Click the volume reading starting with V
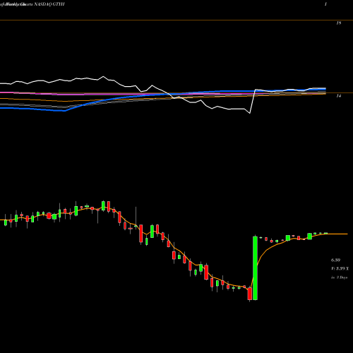Screen dimensions: 353x353 (340, 268)
